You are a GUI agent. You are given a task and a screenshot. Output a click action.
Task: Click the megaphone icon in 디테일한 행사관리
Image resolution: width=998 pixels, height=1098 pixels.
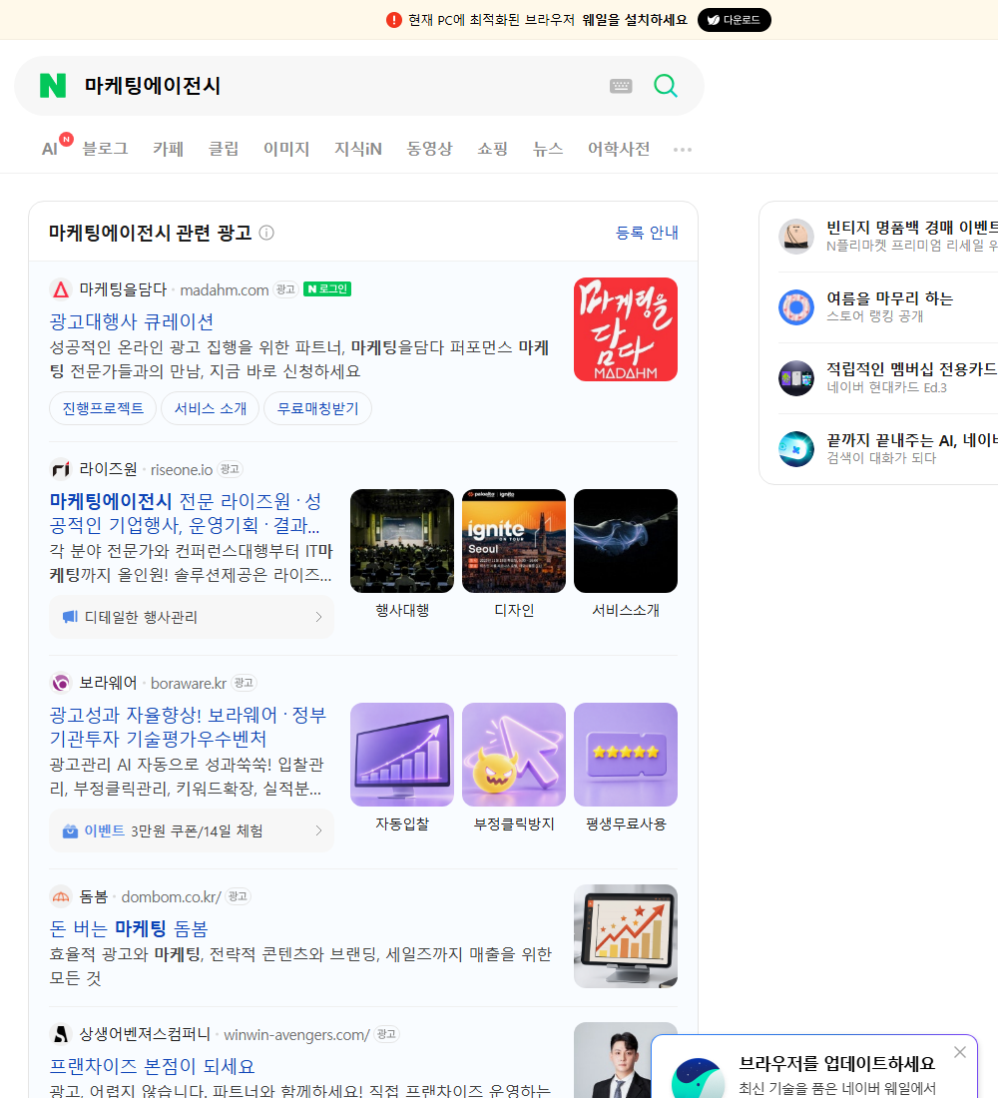coord(69,617)
